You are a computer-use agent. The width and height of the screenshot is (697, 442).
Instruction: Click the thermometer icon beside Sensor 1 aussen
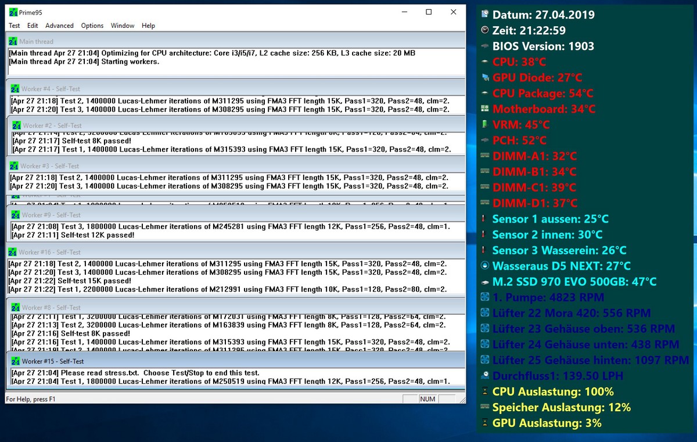pyautogui.click(x=484, y=218)
